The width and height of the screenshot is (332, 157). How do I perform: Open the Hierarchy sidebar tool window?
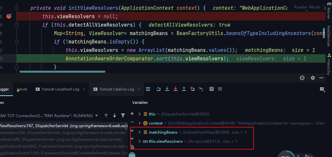click(329, 64)
